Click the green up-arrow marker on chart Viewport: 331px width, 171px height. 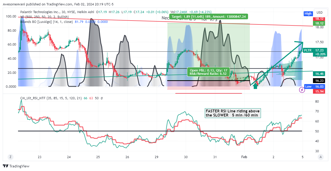(255, 86)
